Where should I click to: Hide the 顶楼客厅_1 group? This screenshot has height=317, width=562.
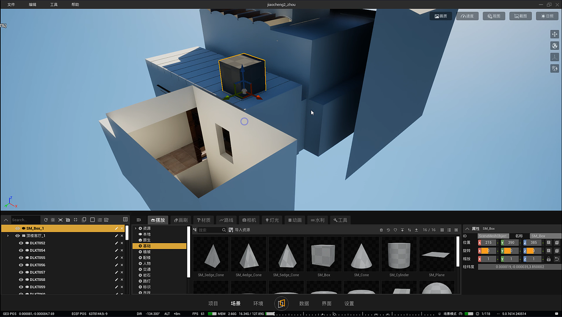tap(18, 236)
